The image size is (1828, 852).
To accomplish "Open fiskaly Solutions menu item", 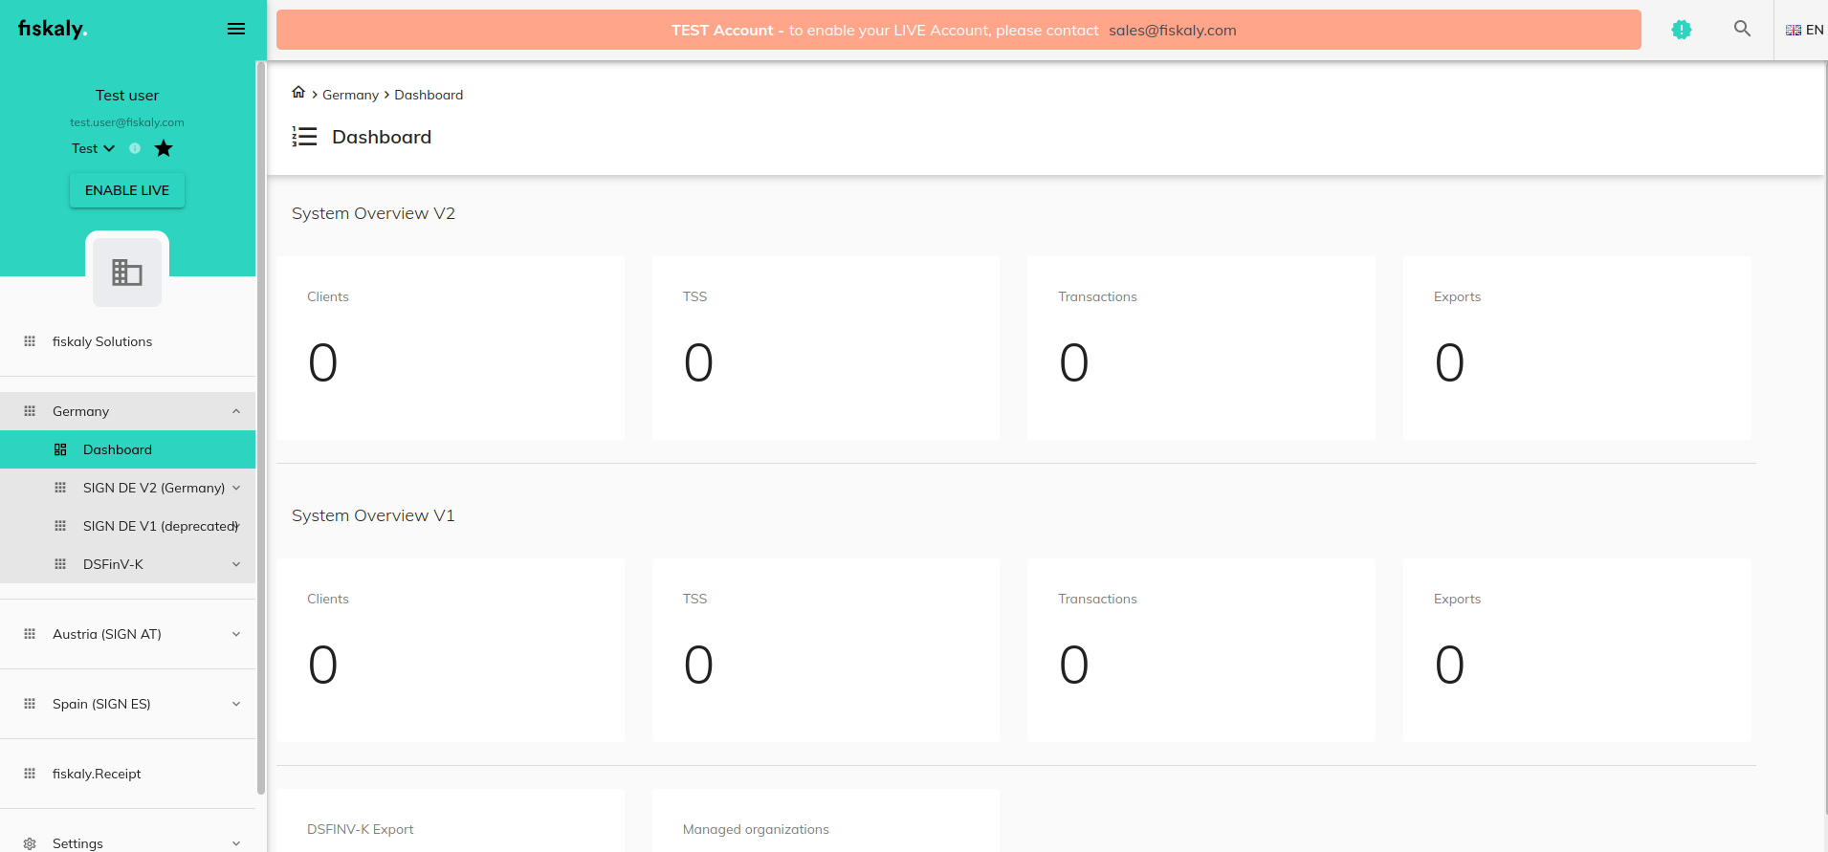I will (x=102, y=341).
